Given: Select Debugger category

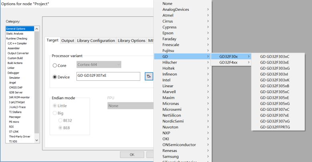Looking at the screenshot, I should 20,73.
